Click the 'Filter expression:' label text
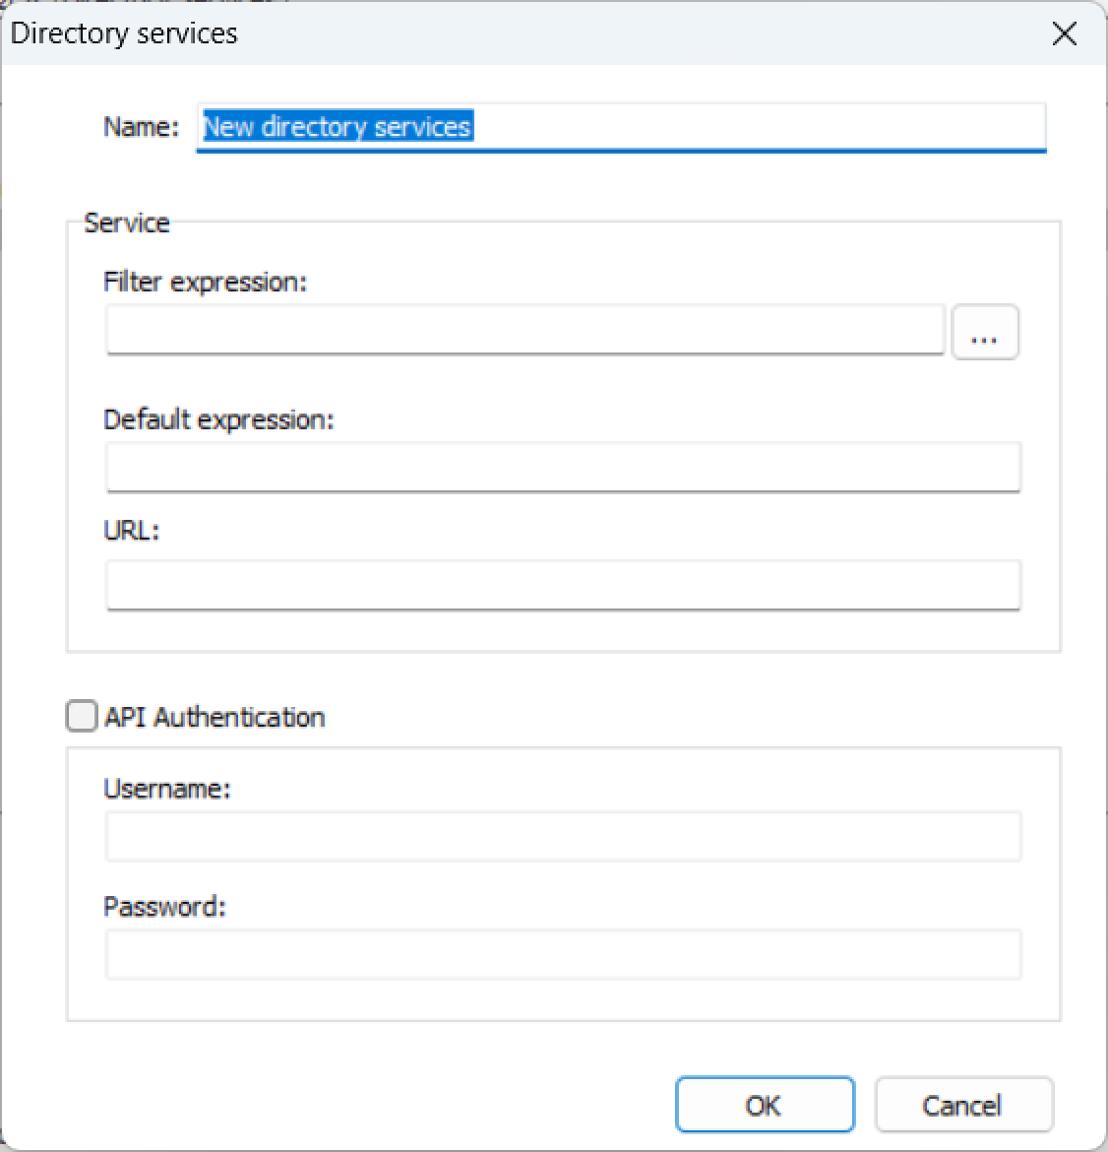The height and width of the screenshot is (1152, 1108). (x=206, y=283)
